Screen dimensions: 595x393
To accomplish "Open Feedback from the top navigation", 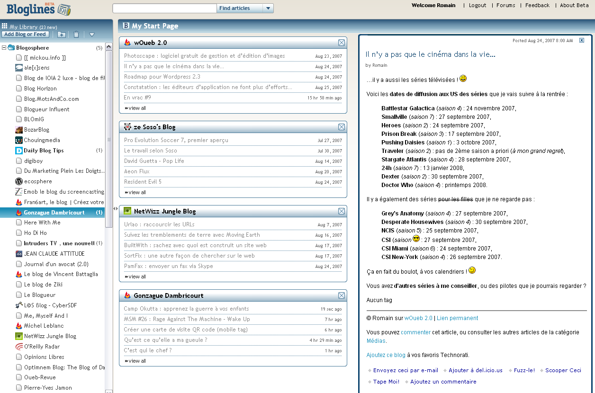I will [x=537, y=5].
